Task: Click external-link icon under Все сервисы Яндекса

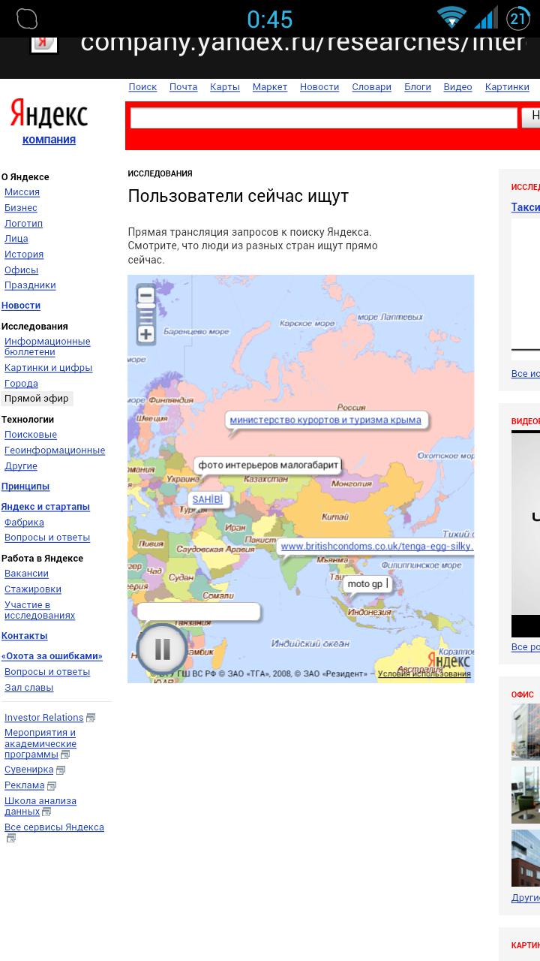Action: click(10, 838)
